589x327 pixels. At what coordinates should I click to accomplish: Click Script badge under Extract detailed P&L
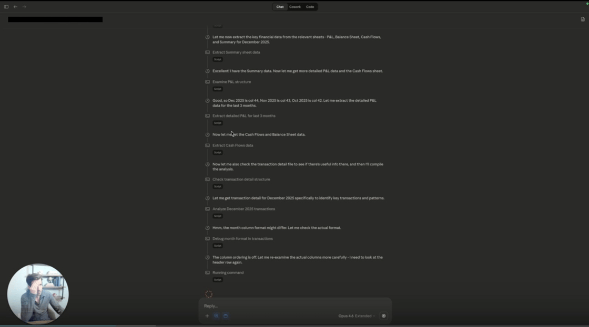[218, 123]
